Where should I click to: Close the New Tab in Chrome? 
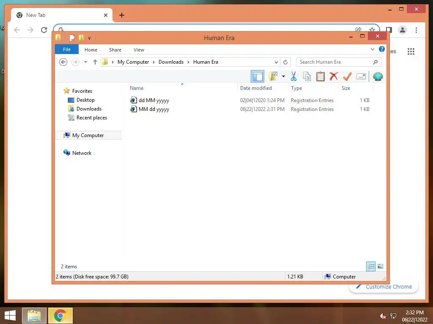point(105,15)
